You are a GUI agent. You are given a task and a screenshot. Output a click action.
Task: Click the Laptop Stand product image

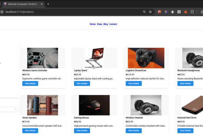94,58
